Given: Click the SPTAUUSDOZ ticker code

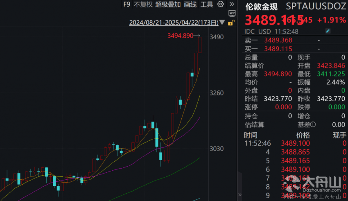Looking at the screenshot, I should [316, 7].
